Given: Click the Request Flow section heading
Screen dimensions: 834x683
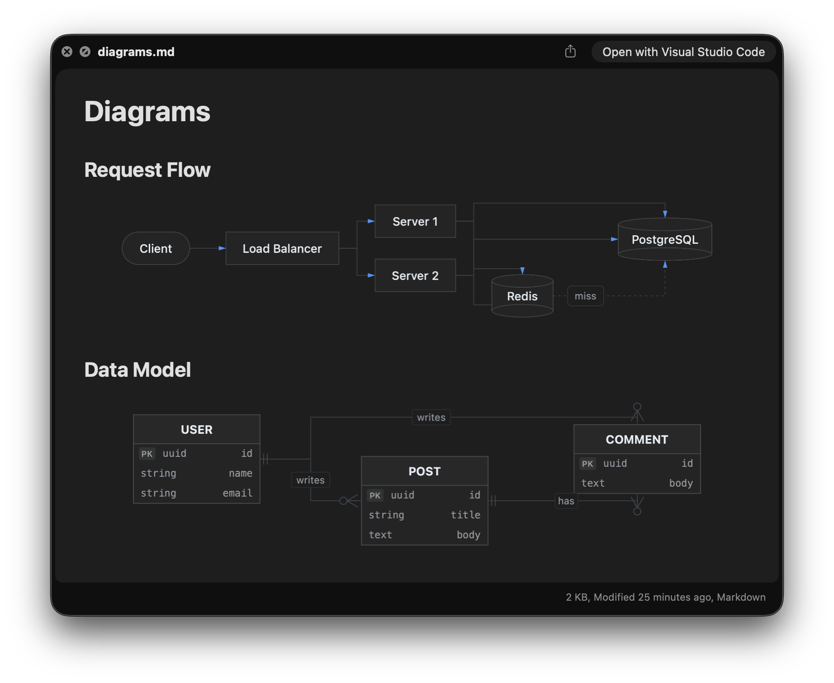Looking at the screenshot, I should (147, 170).
